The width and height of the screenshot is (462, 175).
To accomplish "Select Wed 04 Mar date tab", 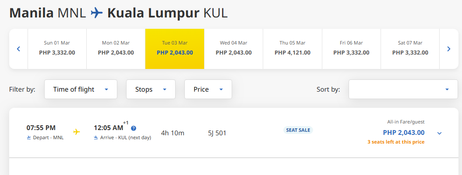I will (x=233, y=48).
